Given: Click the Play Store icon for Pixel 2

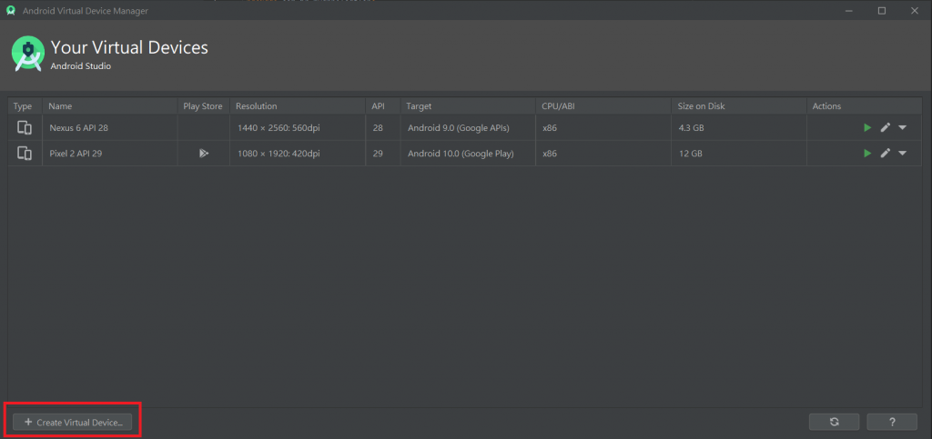Looking at the screenshot, I should coord(204,153).
